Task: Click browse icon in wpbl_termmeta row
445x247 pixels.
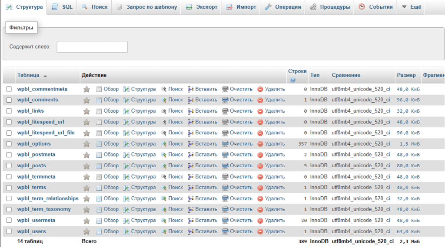Action: (x=99, y=177)
